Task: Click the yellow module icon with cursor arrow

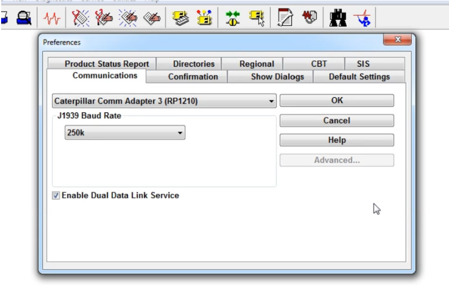Action: (x=257, y=19)
